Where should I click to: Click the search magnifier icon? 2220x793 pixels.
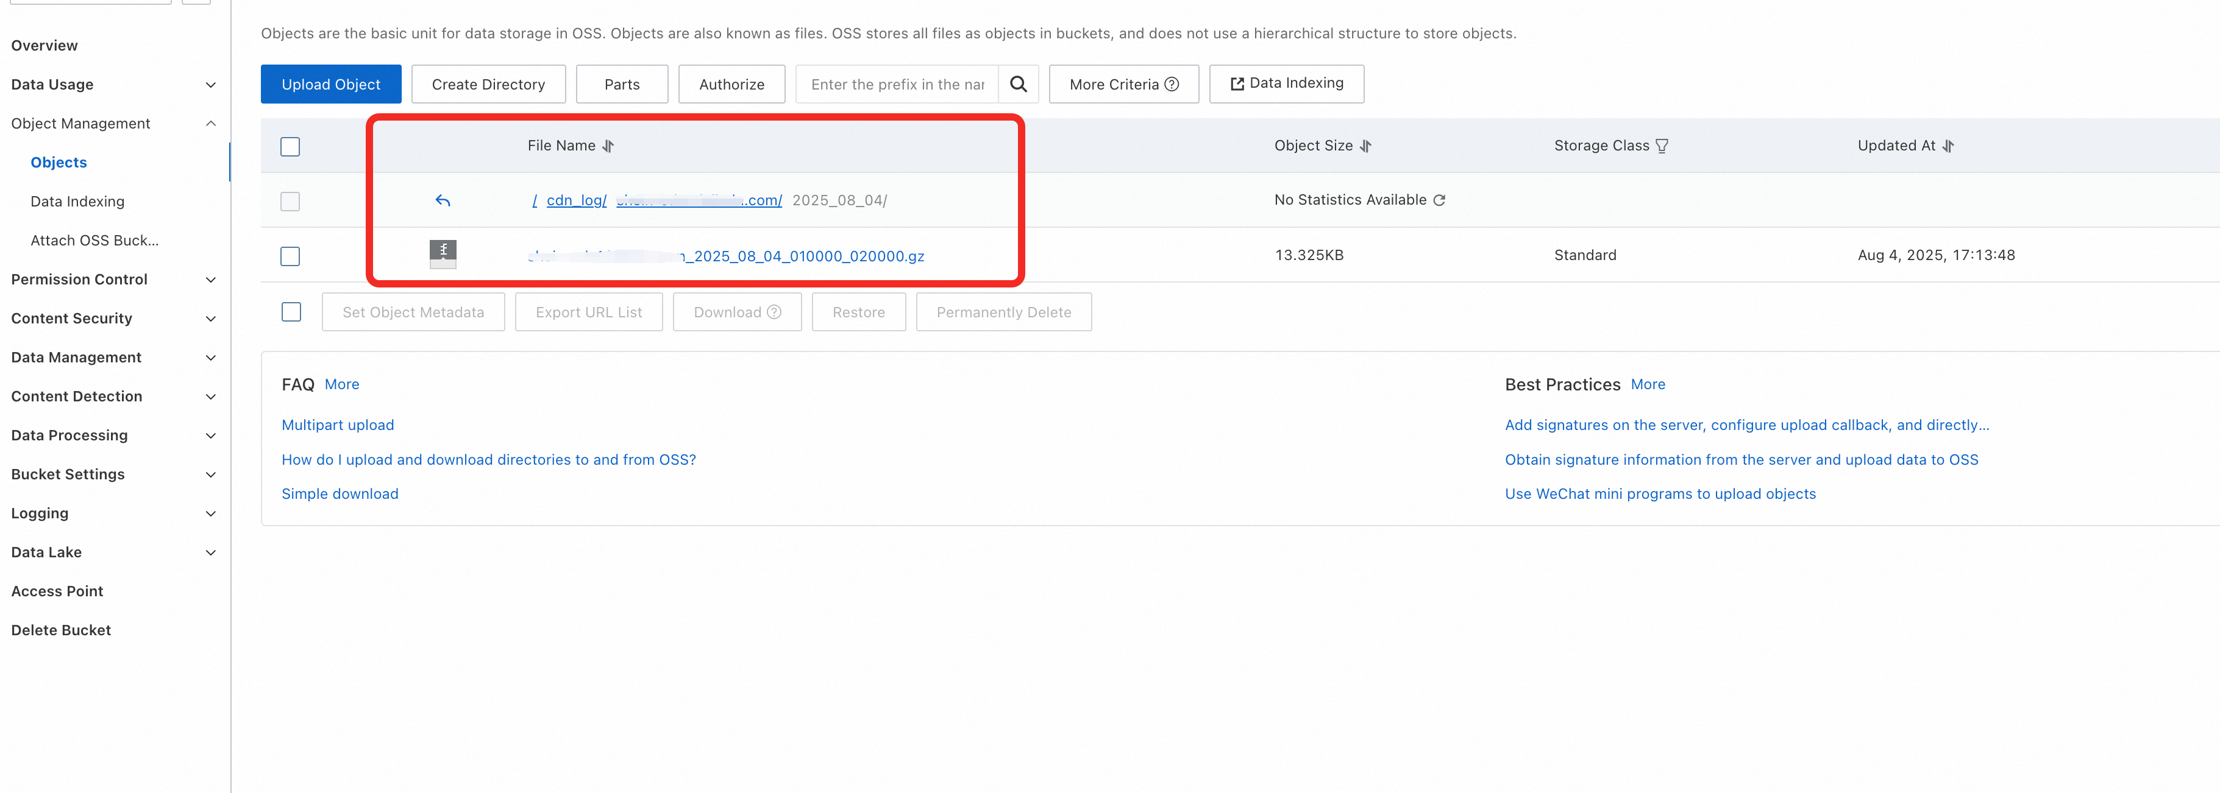[x=1018, y=85]
